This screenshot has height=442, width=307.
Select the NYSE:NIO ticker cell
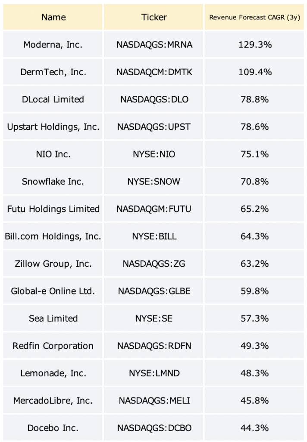153,154
